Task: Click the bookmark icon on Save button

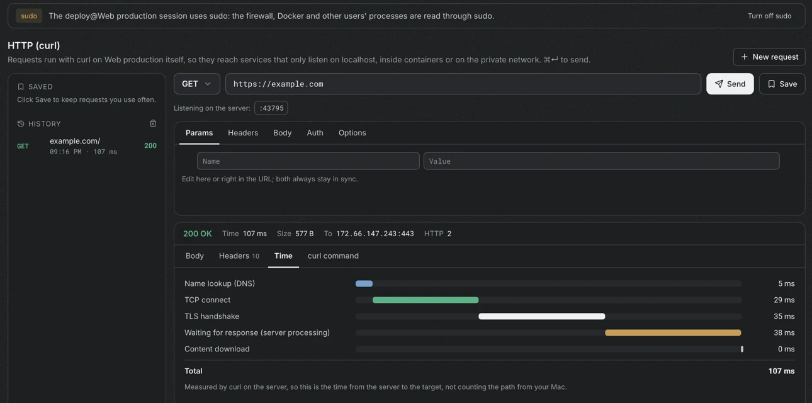Action: coord(771,84)
